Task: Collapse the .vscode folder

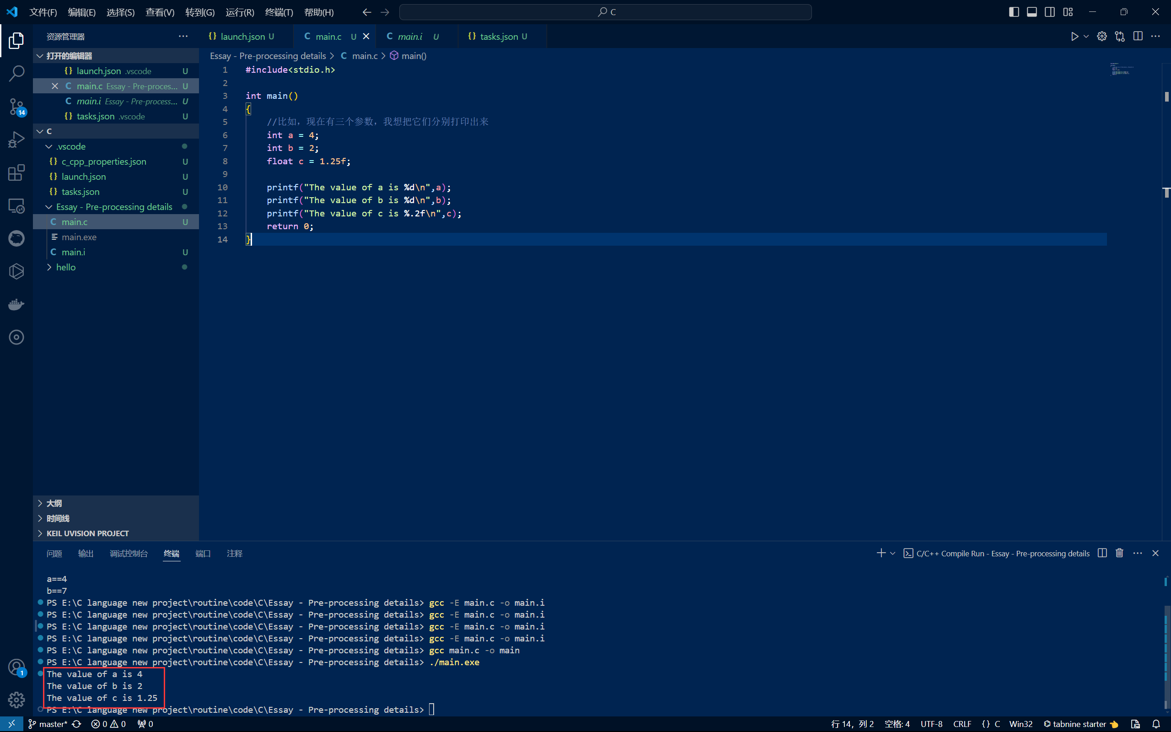Action: [x=116, y=146]
